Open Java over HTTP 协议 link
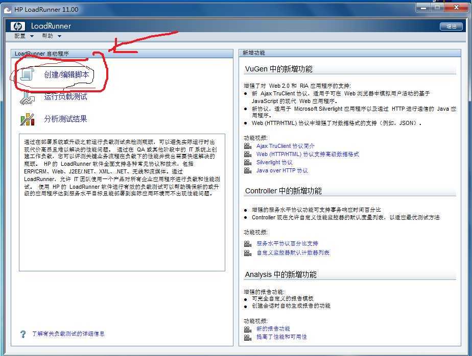 (x=282, y=170)
